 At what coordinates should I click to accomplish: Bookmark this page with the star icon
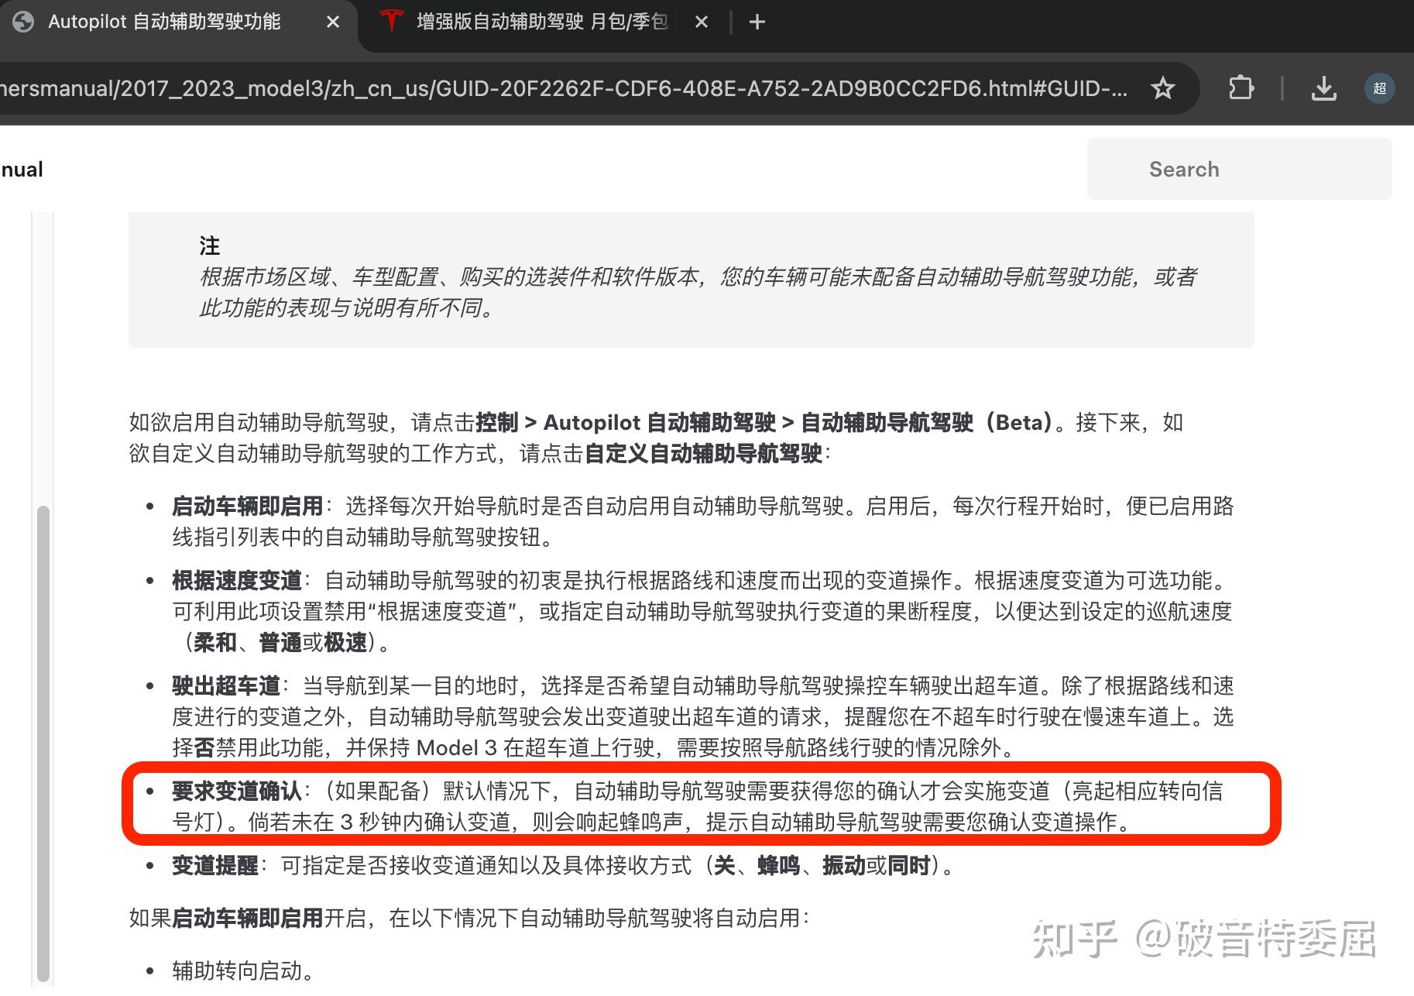click(1162, 88)
